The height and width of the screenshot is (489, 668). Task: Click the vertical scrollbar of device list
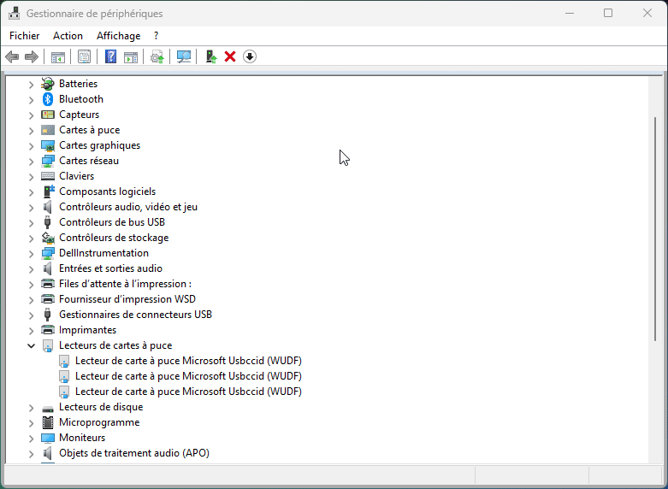656,256
